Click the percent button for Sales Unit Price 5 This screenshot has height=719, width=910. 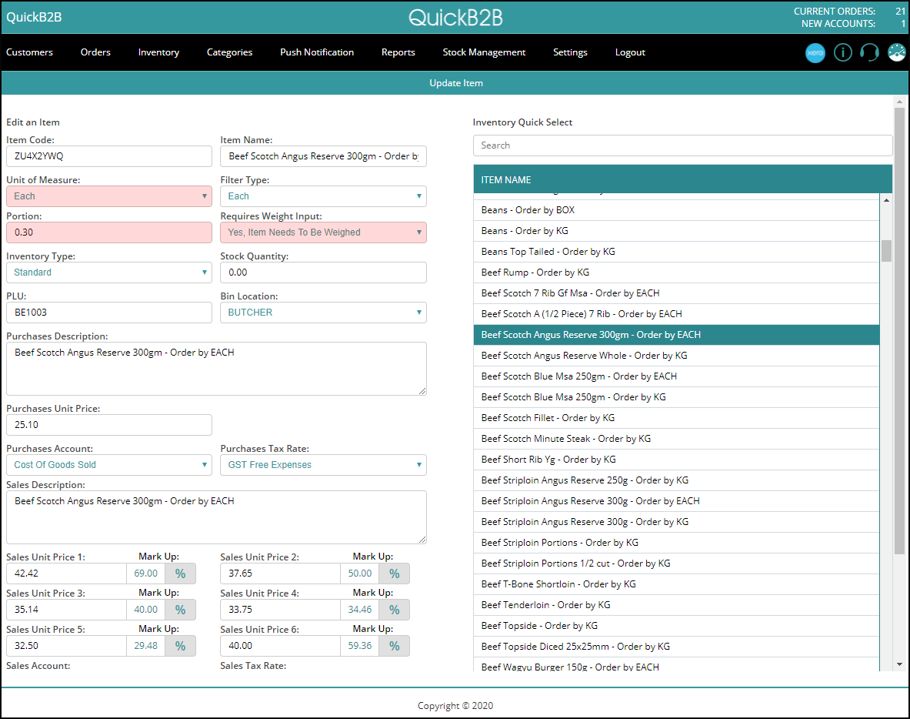[181, 646]
